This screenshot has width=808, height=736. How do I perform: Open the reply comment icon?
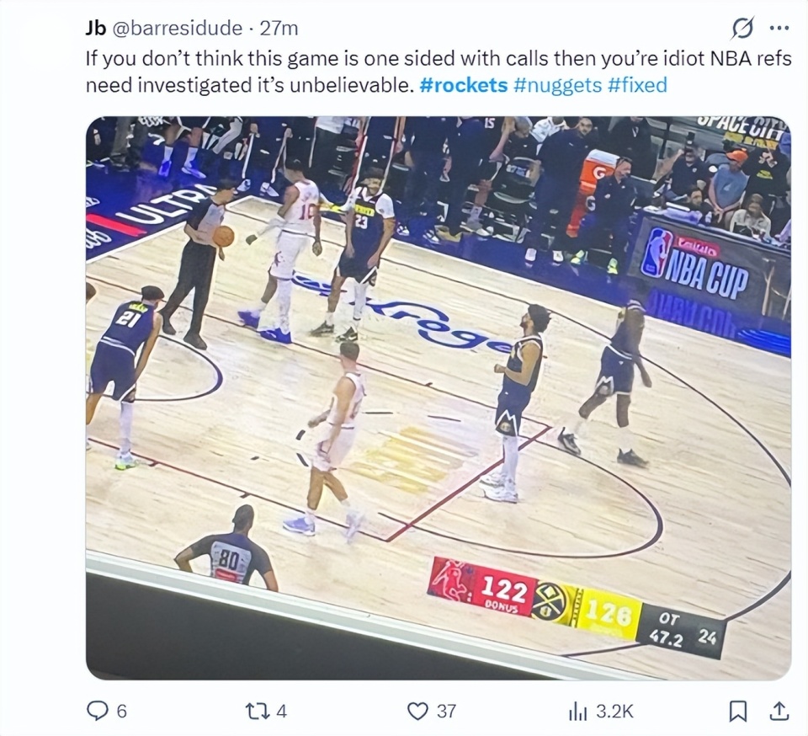tap(96, 712)
